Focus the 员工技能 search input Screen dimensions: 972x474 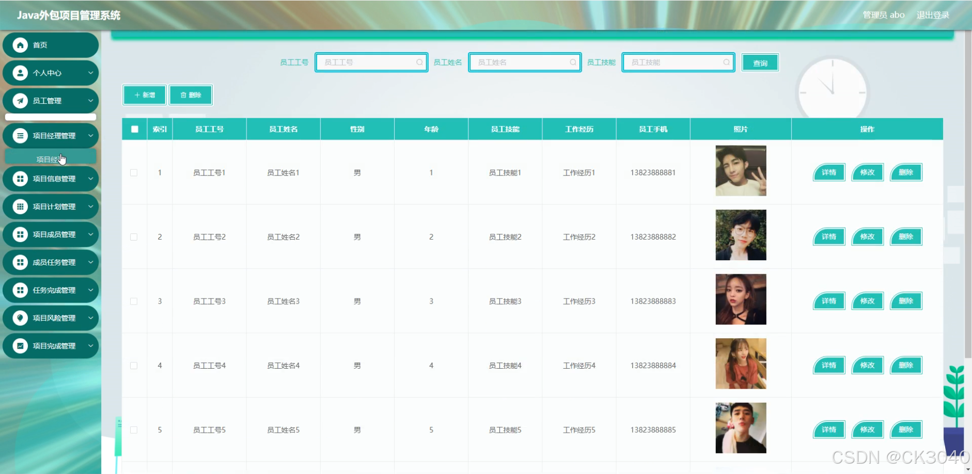click(x=678, y=62)
